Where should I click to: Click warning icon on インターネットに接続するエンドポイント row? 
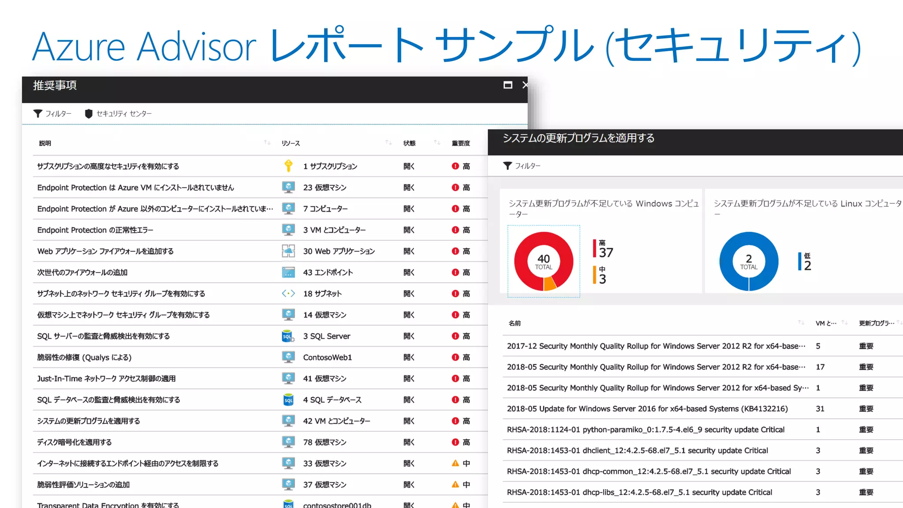[x=455, y=463]
